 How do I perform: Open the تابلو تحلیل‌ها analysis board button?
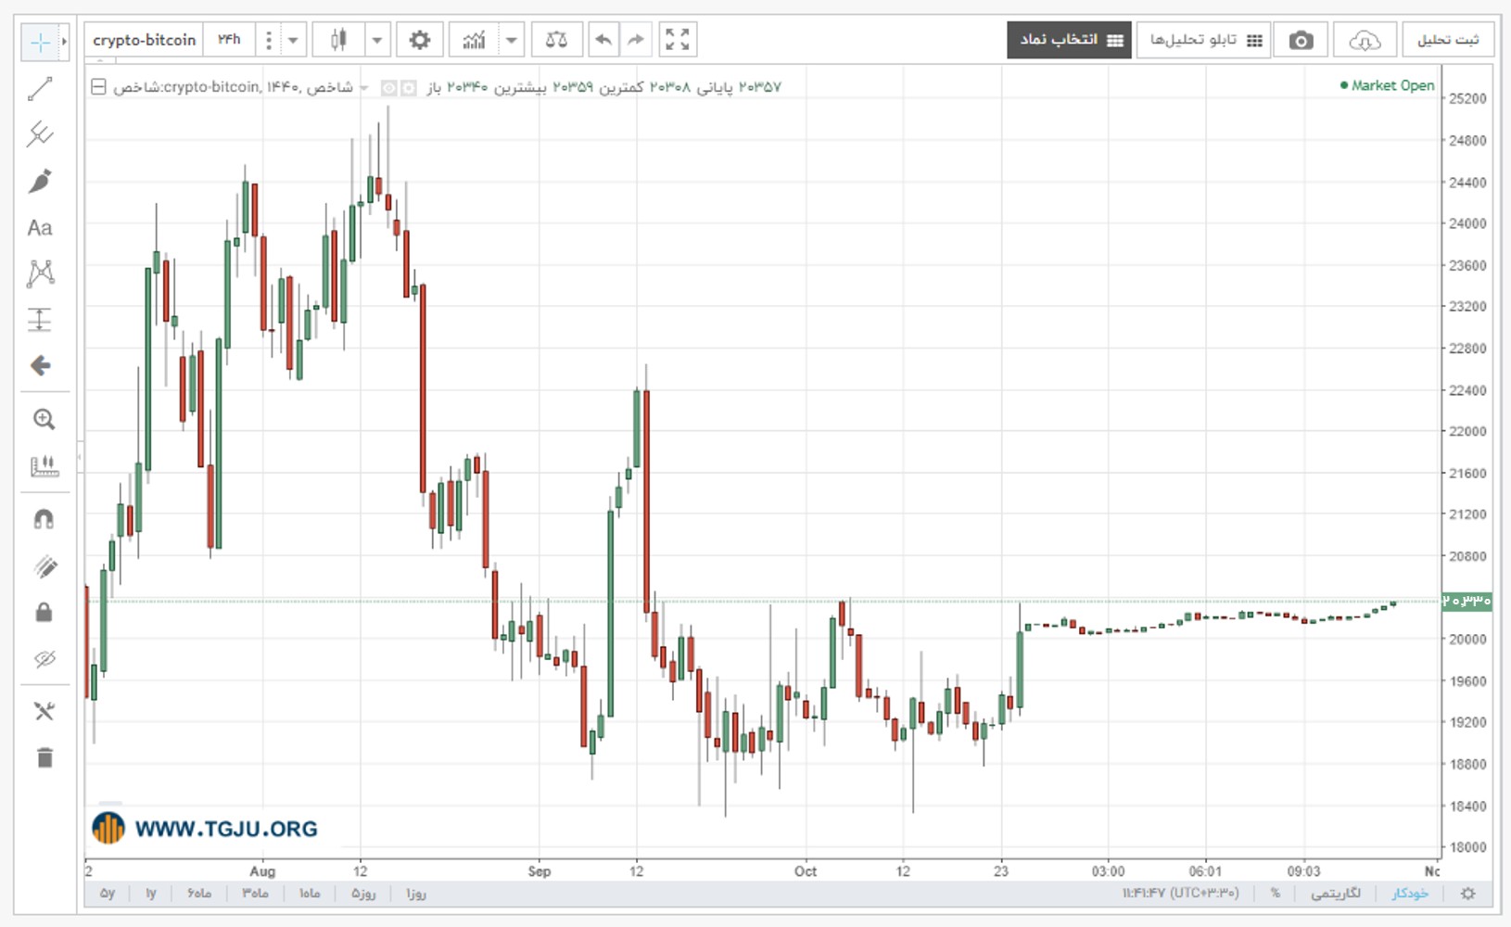click(1203, 40)
